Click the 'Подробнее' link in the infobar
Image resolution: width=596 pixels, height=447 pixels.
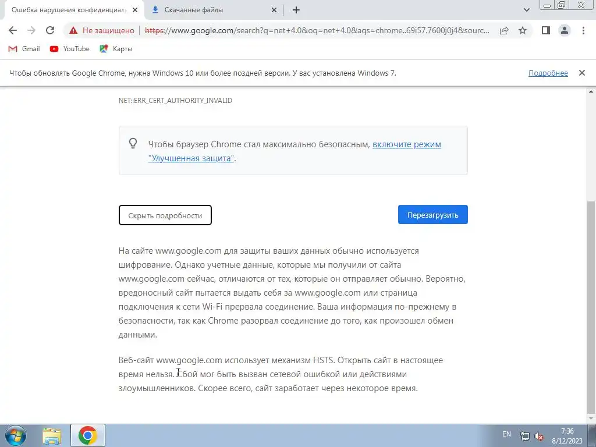548,73
